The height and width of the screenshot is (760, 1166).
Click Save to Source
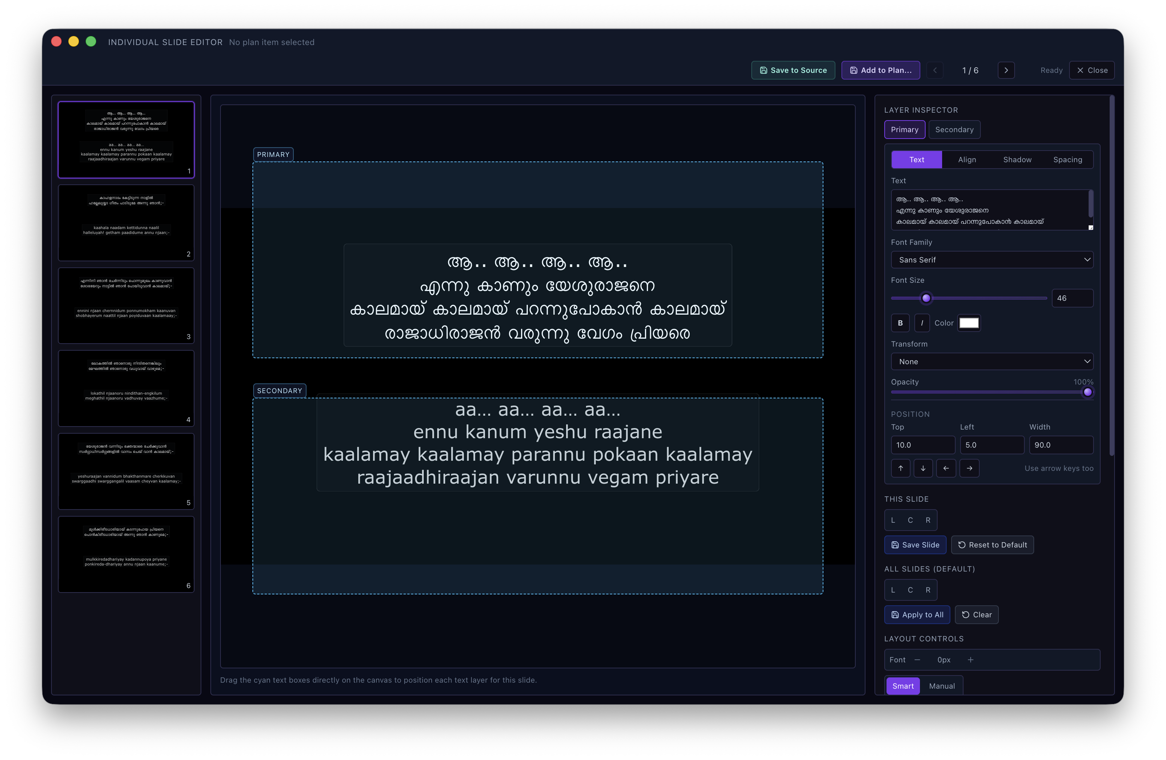[793, 70]
